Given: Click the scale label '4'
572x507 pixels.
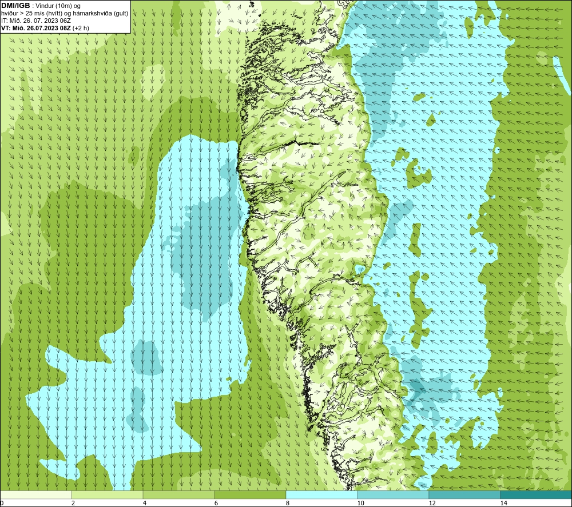Looking at the screenshot, I should point(145,503).
